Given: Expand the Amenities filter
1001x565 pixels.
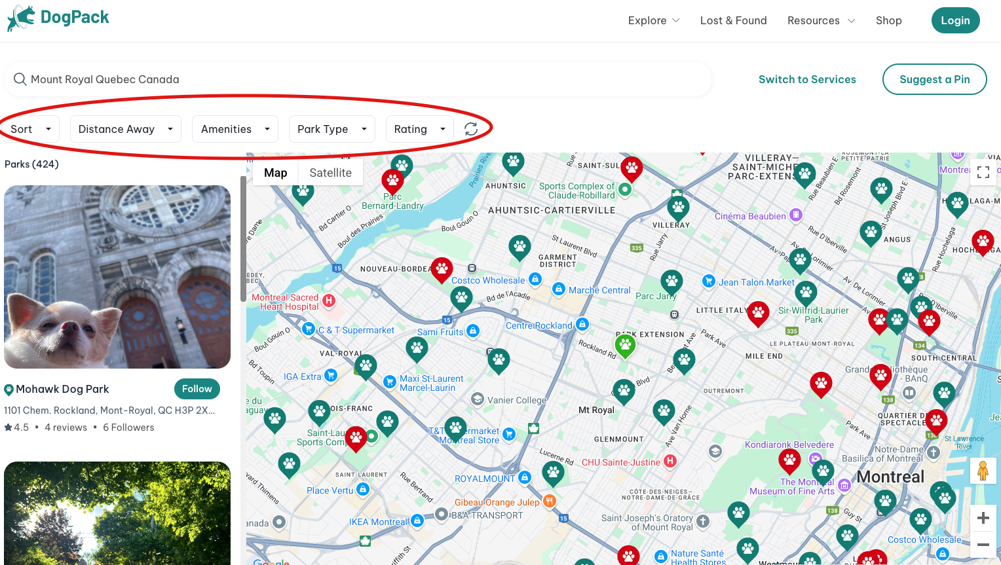Looking at the screenshot, I should pyautogui.click(x=235, y=129).
